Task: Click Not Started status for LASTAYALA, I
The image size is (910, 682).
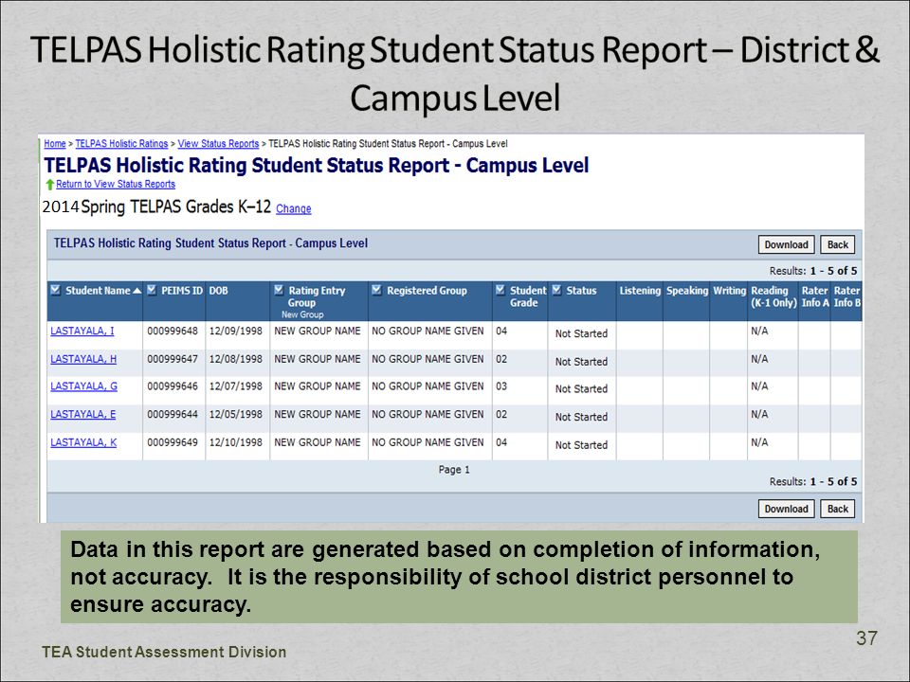Action: 581,333
